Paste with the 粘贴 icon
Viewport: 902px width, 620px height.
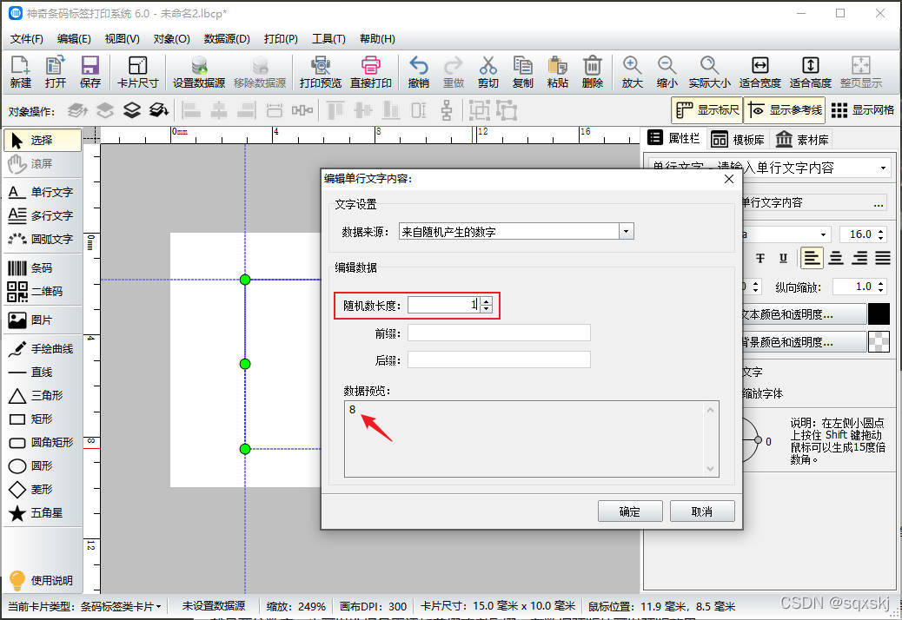[x=557, y=72]
